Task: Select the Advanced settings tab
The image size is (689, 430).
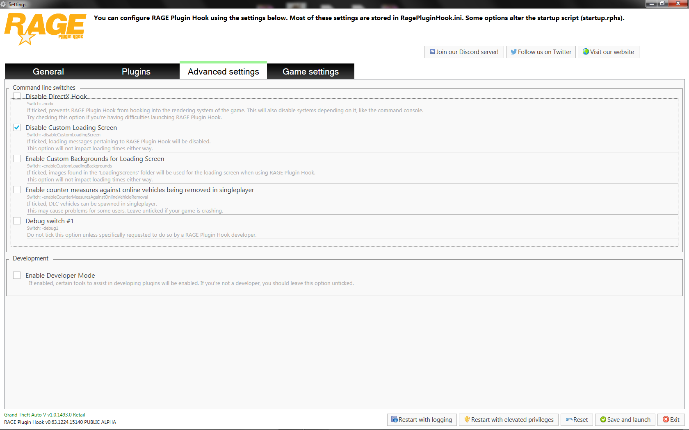Action: [x=223, y=70]
